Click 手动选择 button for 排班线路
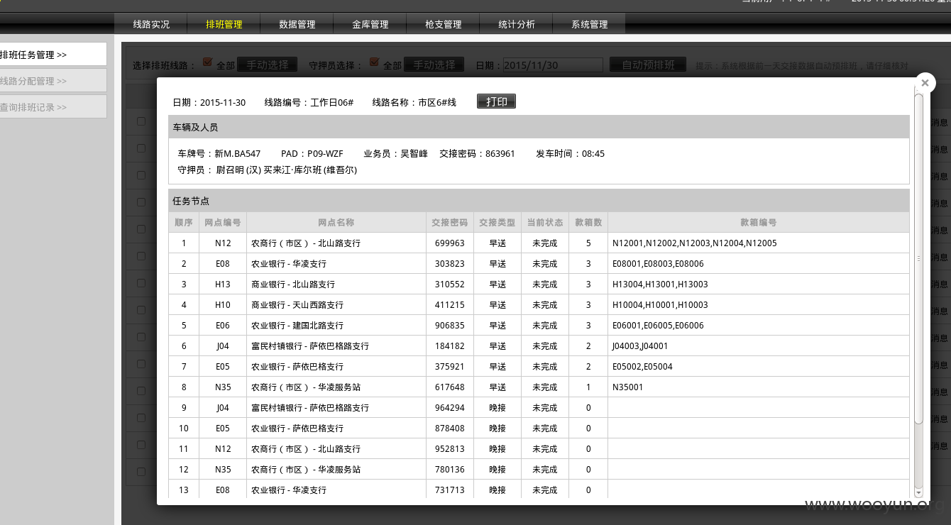This screenshot has width=951, height=525. tap(267, 65)
